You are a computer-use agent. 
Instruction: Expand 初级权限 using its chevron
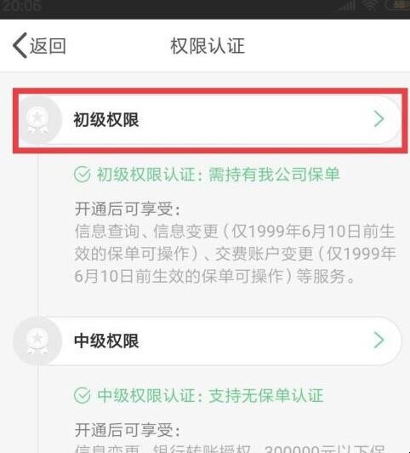pyautogui.click(x=379, y=119)
